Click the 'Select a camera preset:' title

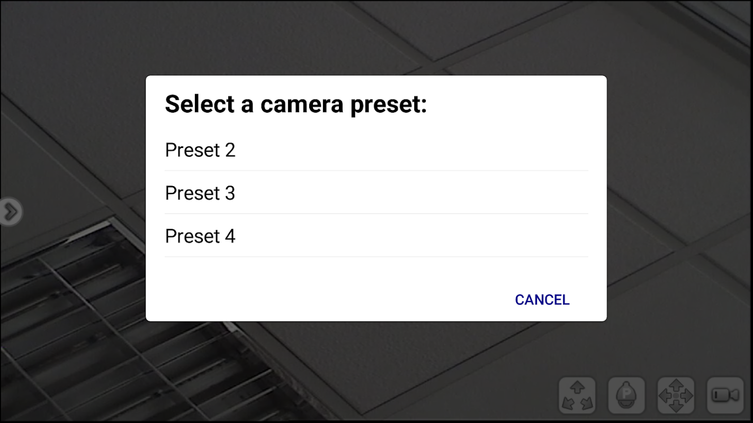point(295,104)
